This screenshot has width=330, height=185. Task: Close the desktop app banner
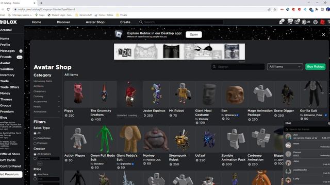pyautogui.click(x=323, y=34)
